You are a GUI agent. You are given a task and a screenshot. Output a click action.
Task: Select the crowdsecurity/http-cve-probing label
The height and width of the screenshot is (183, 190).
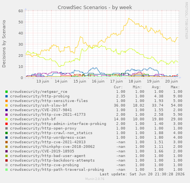tap(44, 165)
